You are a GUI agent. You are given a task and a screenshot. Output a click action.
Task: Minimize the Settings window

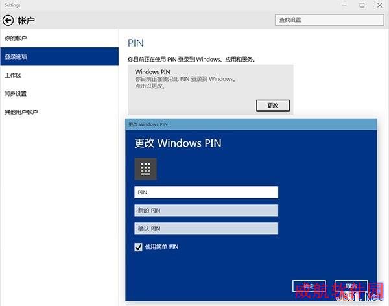(344, 5)
